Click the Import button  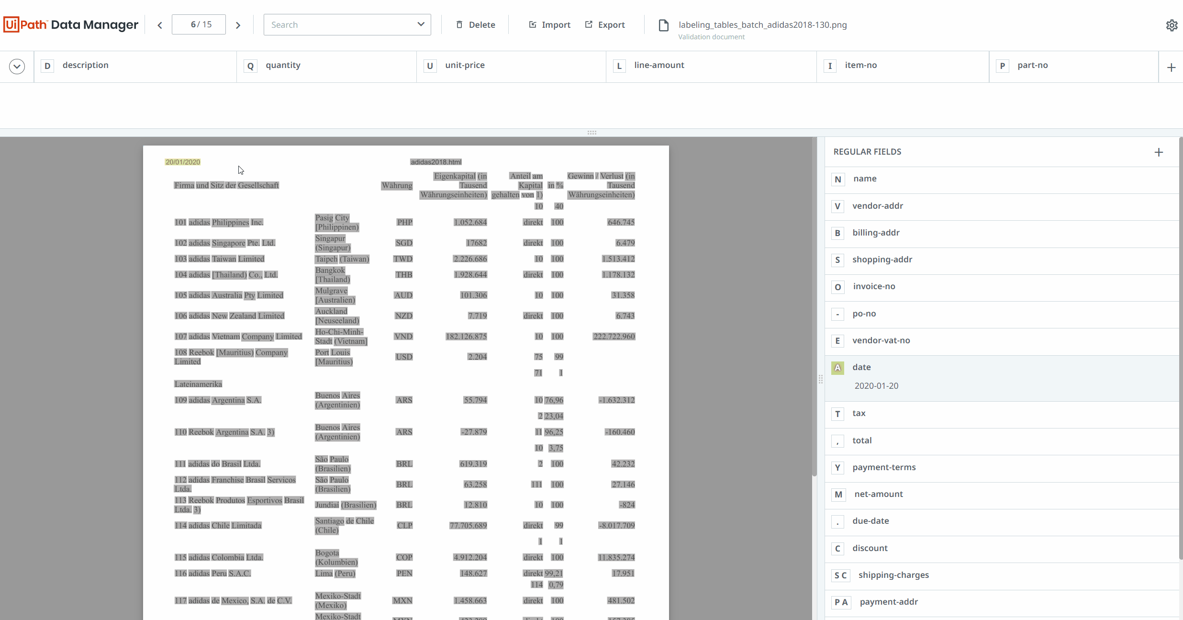[x=549, y=24]
